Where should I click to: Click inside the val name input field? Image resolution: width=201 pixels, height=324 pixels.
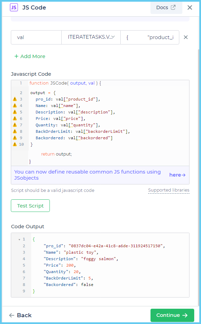pyautogui.click(x=36, y=37)
